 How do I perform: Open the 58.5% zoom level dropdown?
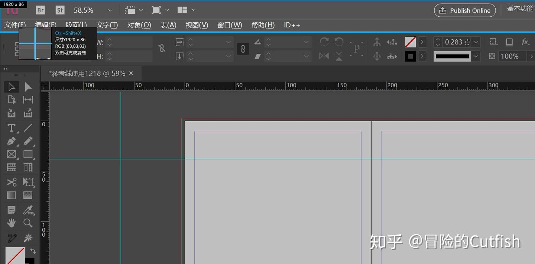[x=109, y=10]
